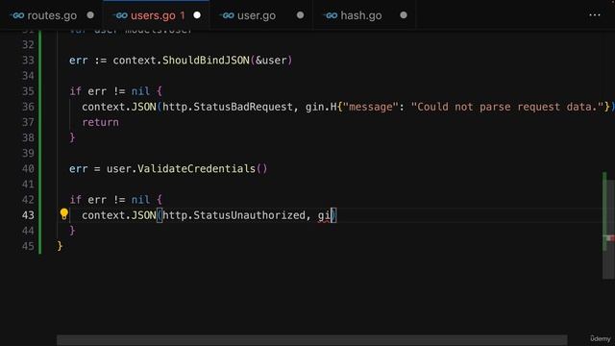Screen dimensions: 615x346
Task: Click the Go file icon on hash.go tab
Action: tap(331, 15)
